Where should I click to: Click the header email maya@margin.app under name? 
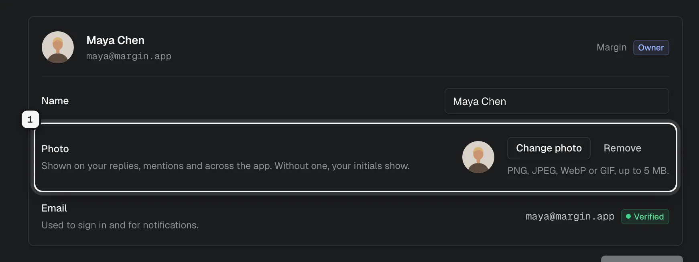129,56
